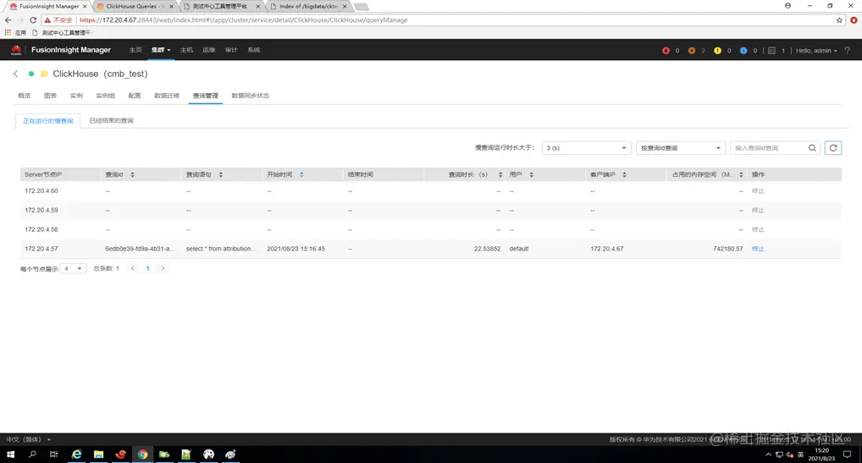This screenshot has width=862, height=463.
Task: Go to 运维 in top navigation
Action: (x=208, y=50)
